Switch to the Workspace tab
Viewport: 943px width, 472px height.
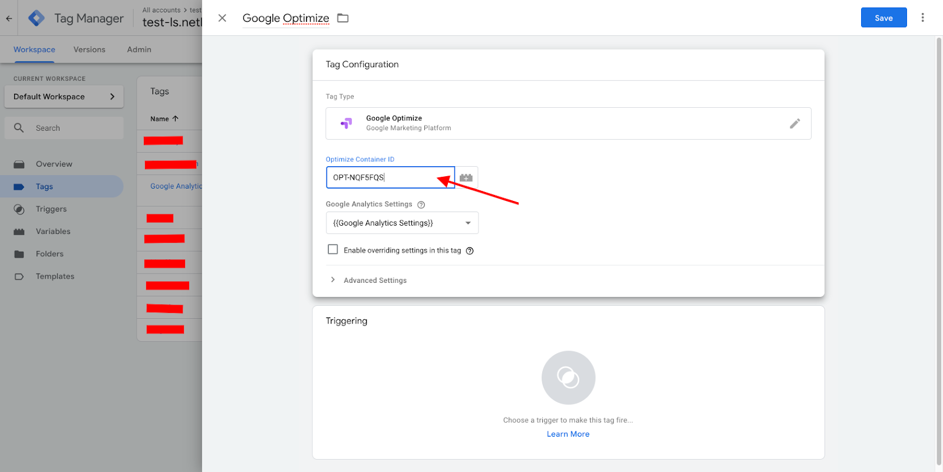pyautogui.click(x=34, y=49)
